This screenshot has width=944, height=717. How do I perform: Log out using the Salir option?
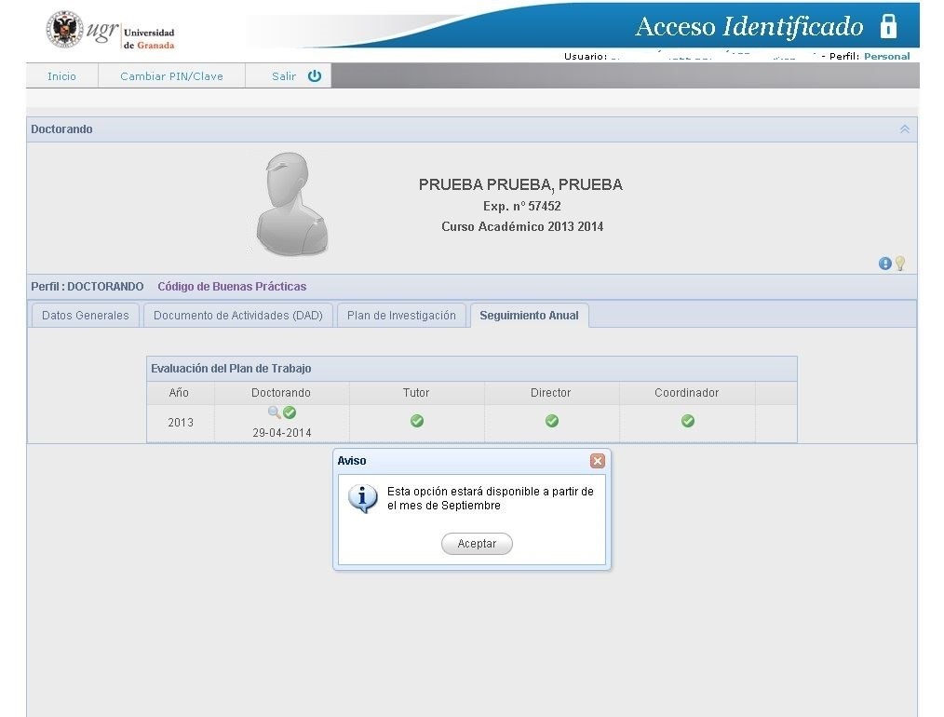tap(295, 76)
